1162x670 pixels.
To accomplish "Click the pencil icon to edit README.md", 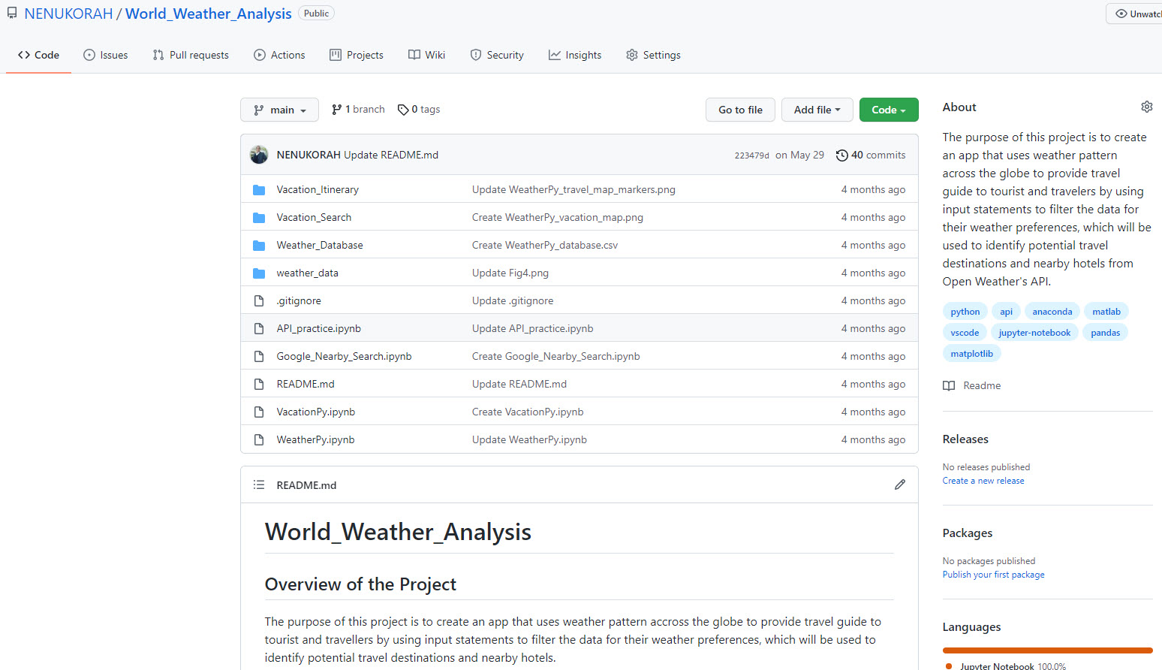I will click(899, 484).
